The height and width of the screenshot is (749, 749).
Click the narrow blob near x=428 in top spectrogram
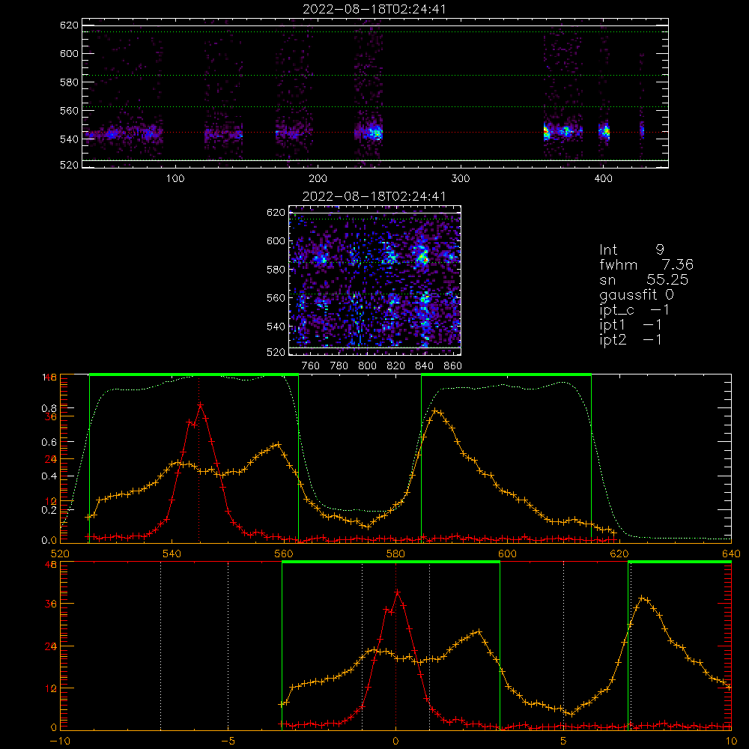point(642,130)
